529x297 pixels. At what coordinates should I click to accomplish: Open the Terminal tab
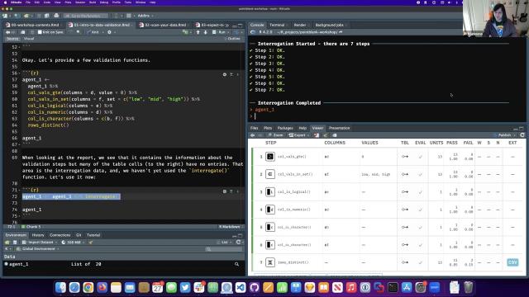pyautogui.click(x=277, y=25)
